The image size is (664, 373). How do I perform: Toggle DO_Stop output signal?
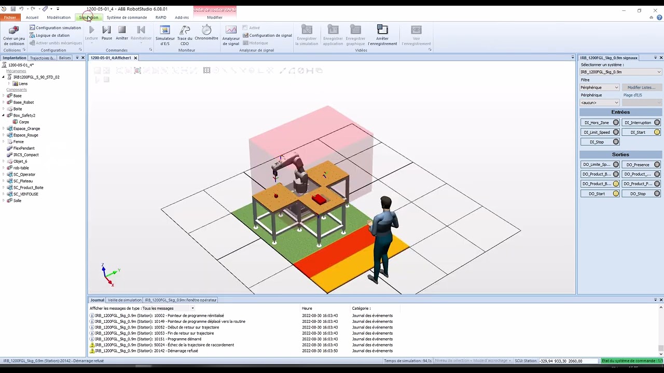point(641,194)
